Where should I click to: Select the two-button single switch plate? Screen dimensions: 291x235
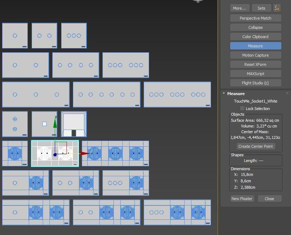click(44, 36)
